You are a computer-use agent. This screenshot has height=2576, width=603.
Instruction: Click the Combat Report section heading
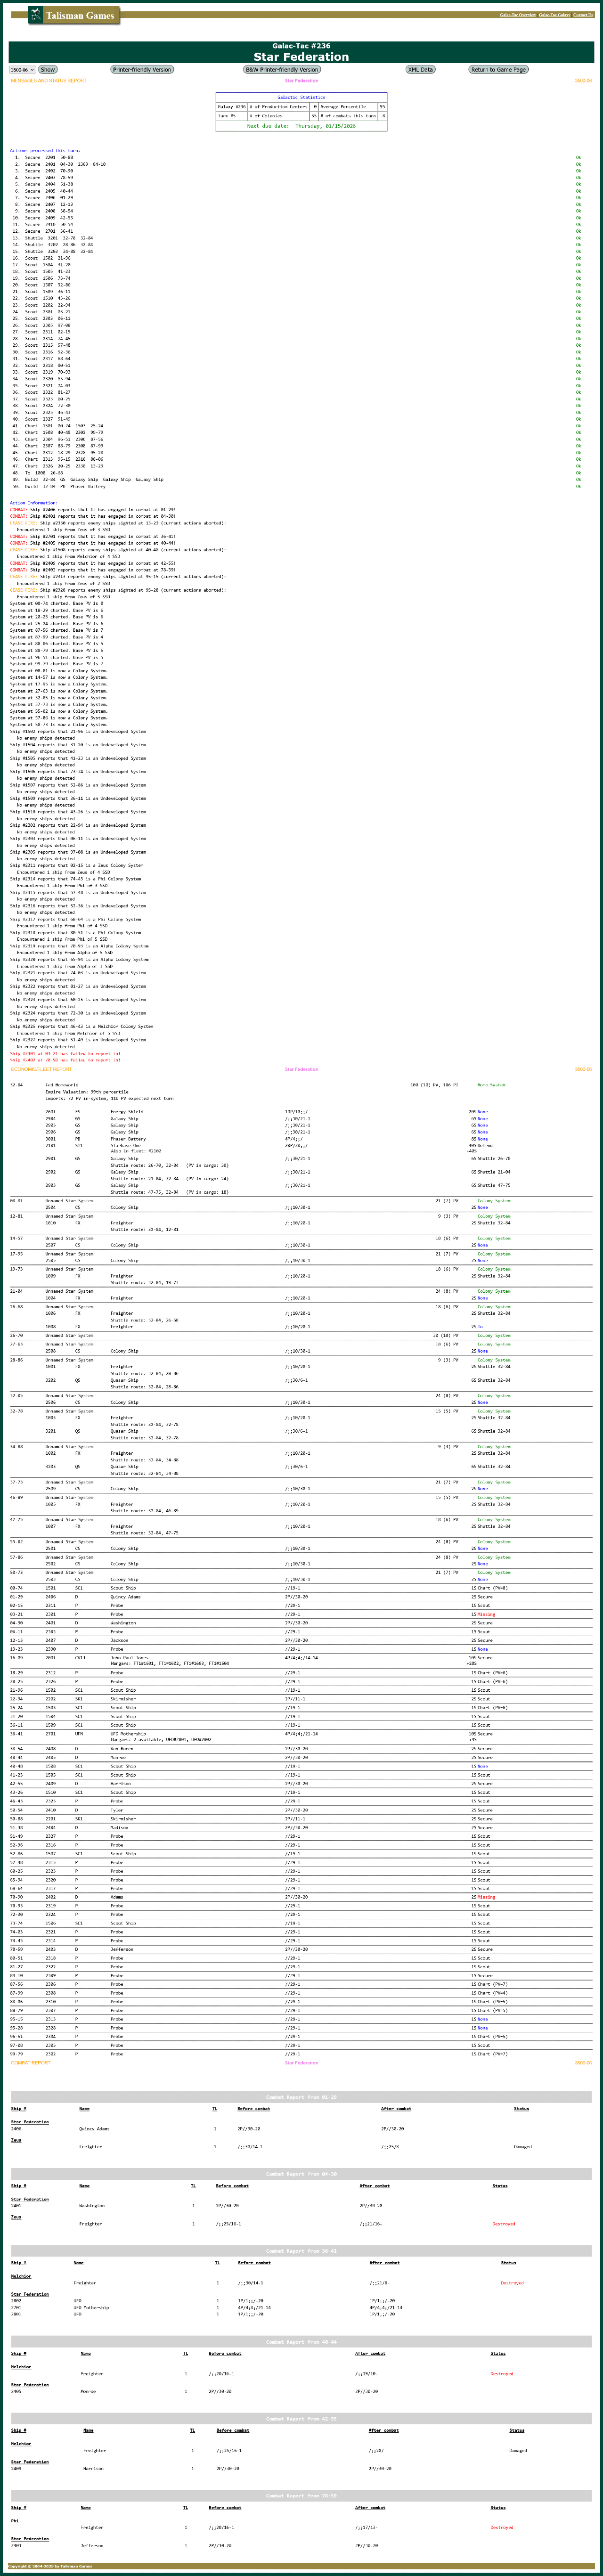tap(30, 2063)
